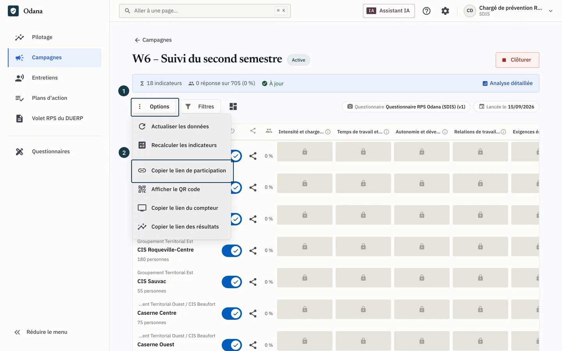Click the Questionnaire RPS Odana chip

[x=406, y=107]
